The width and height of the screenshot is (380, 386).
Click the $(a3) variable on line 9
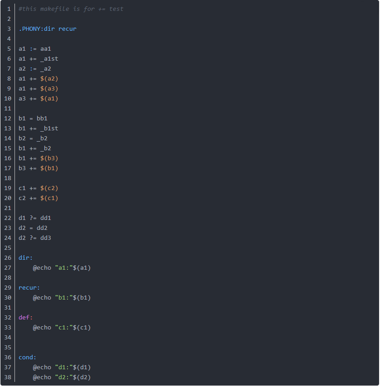[x=49, y=88]
